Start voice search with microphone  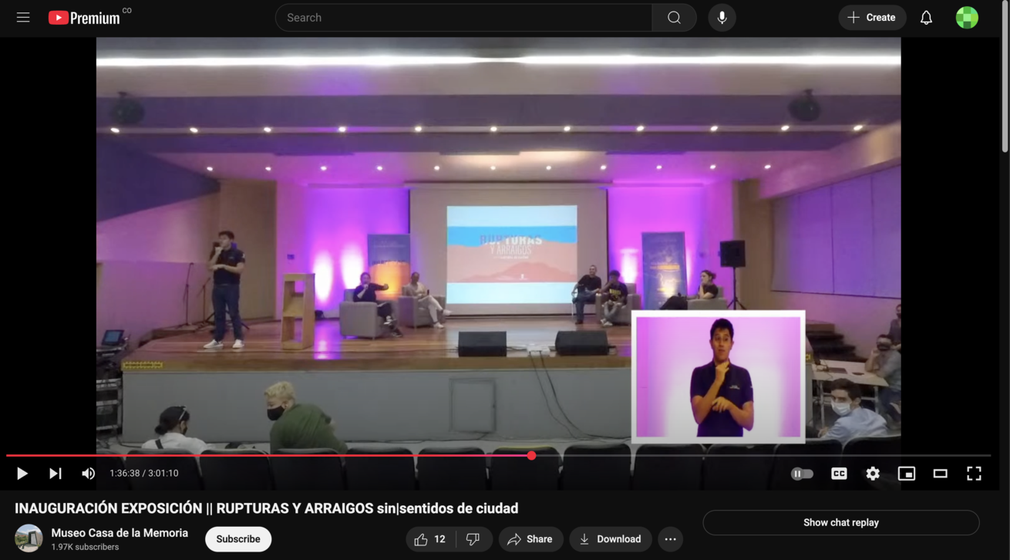click(x=722, y=18)
